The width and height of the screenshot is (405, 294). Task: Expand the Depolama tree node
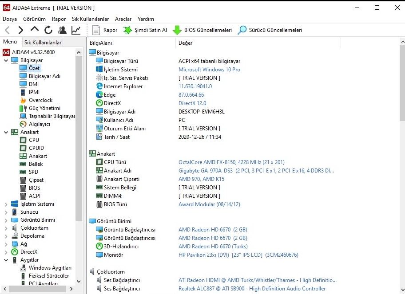(x=6, y=236)
